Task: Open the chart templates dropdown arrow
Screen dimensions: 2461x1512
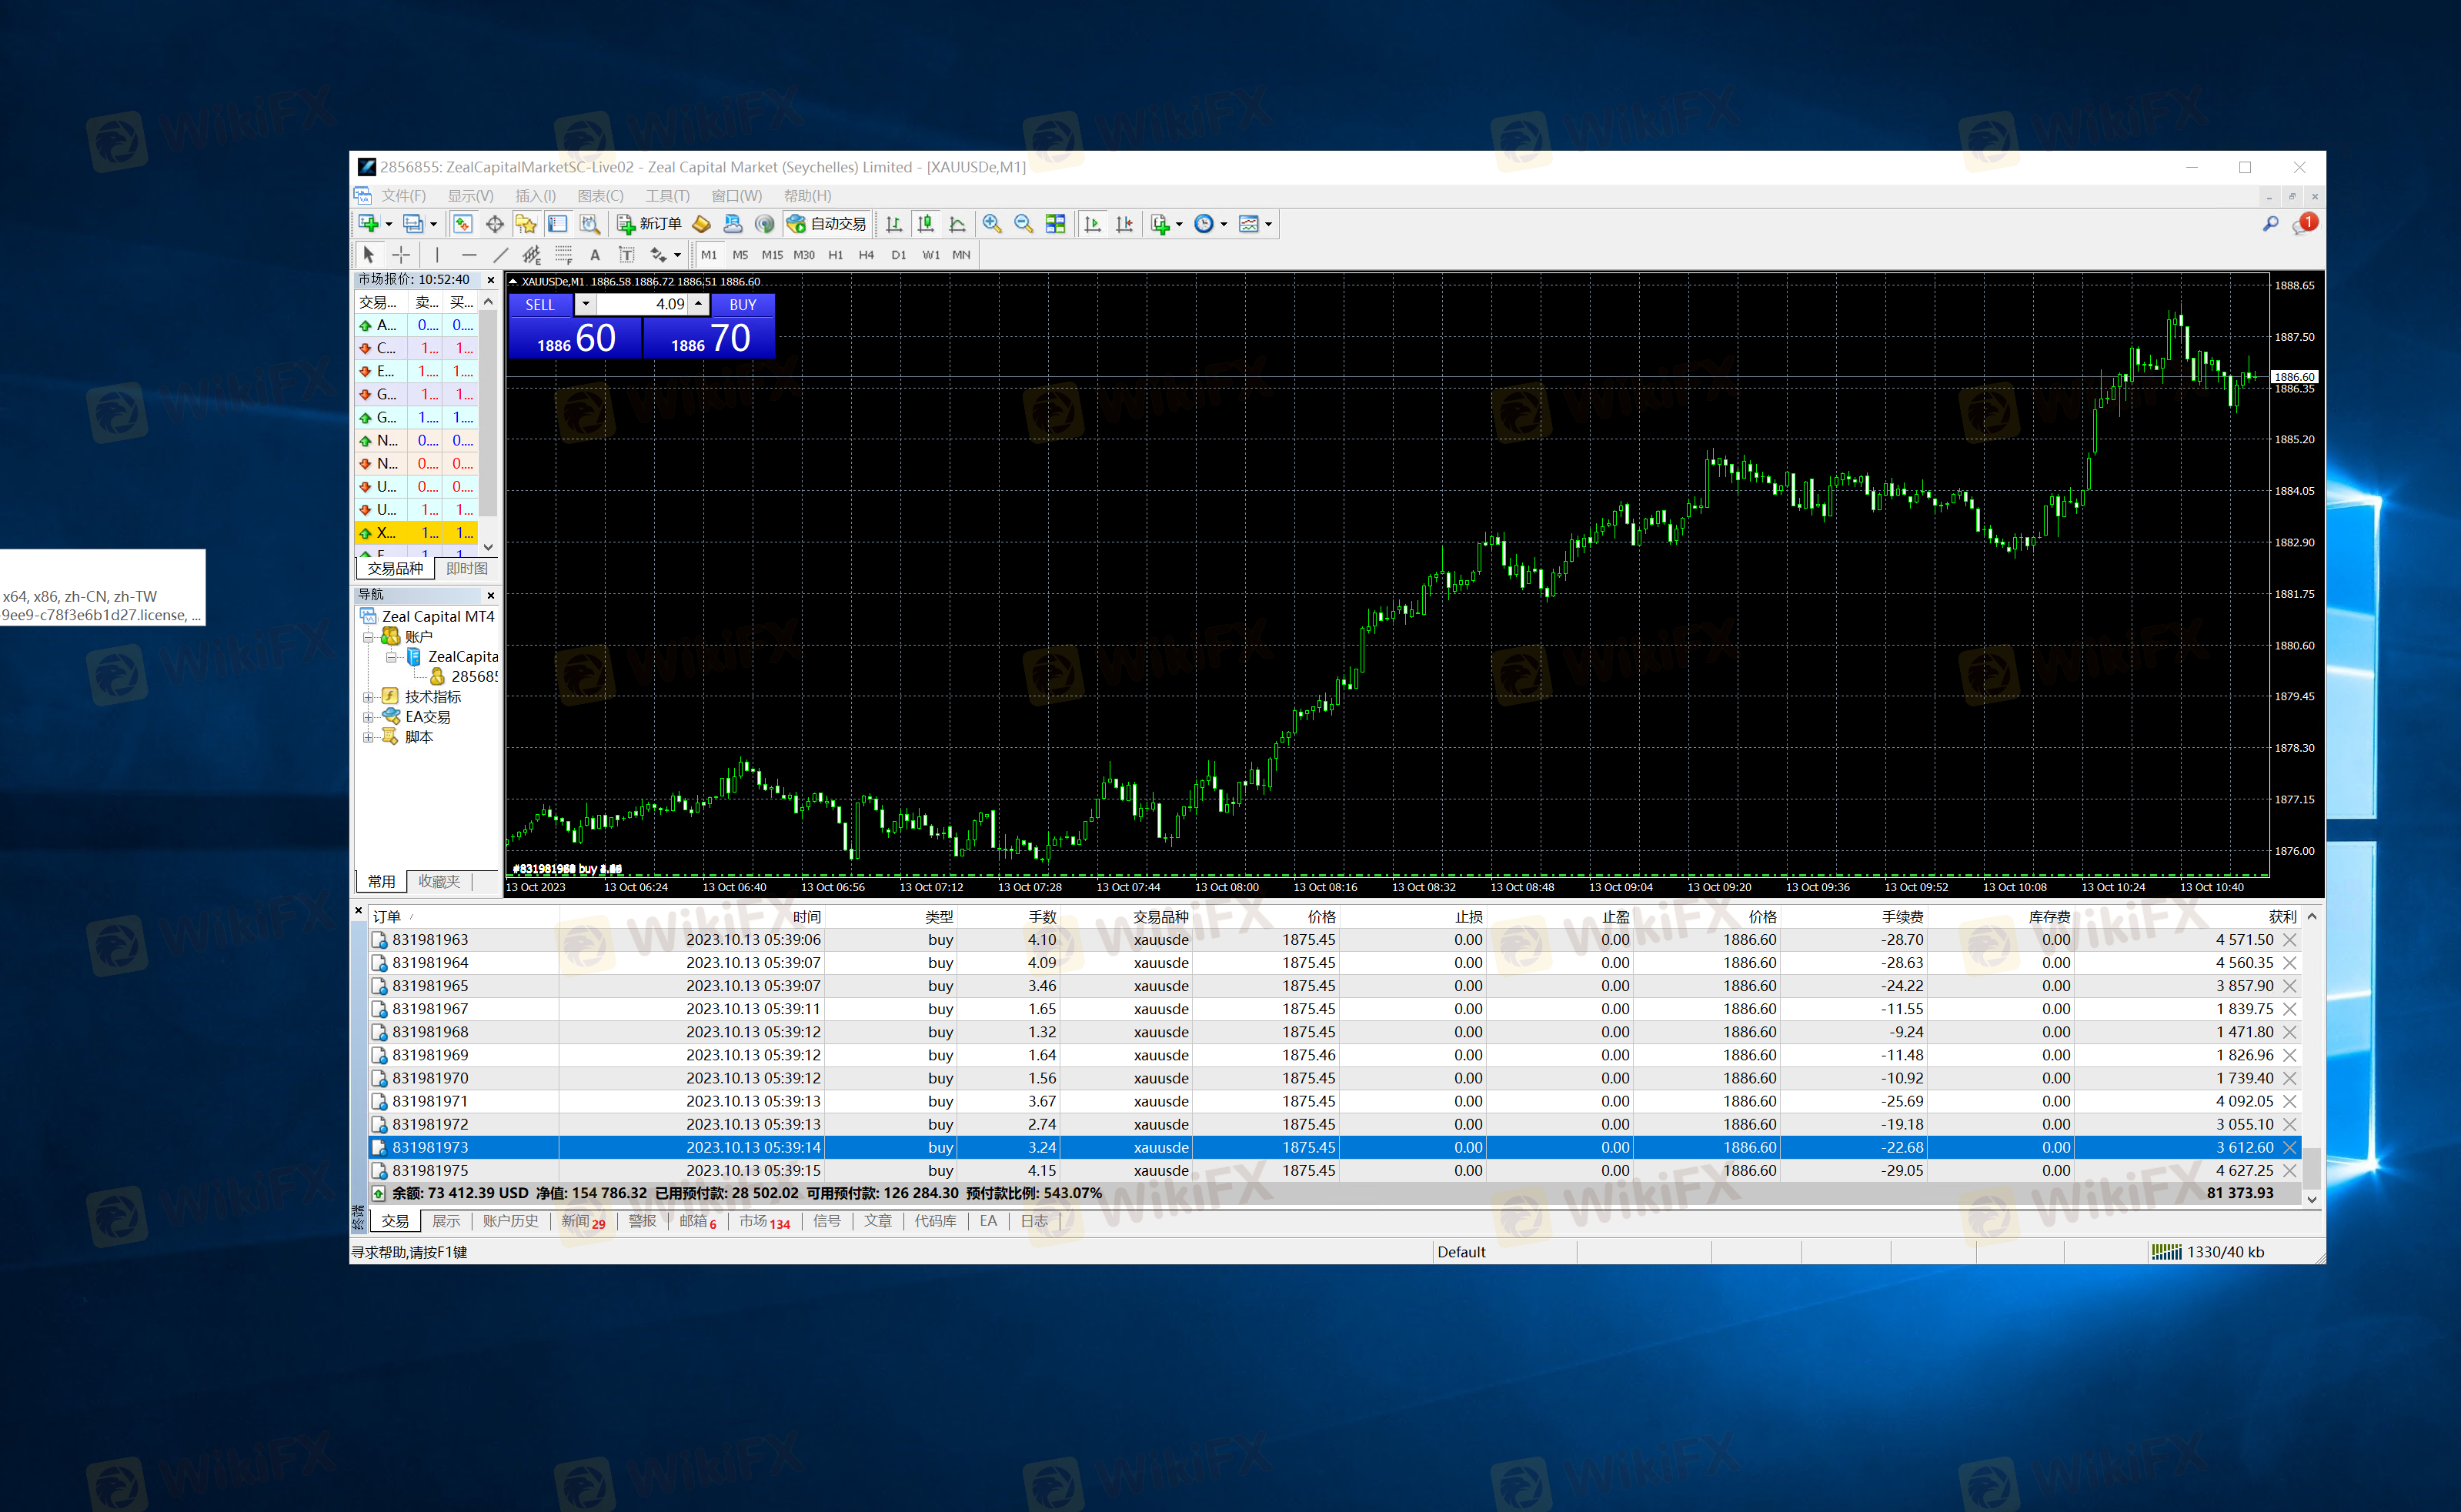Action: click(1269, 224)
